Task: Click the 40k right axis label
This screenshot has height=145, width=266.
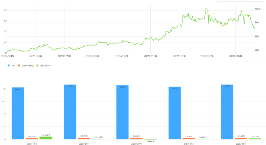Action: [x=257, y=50]
